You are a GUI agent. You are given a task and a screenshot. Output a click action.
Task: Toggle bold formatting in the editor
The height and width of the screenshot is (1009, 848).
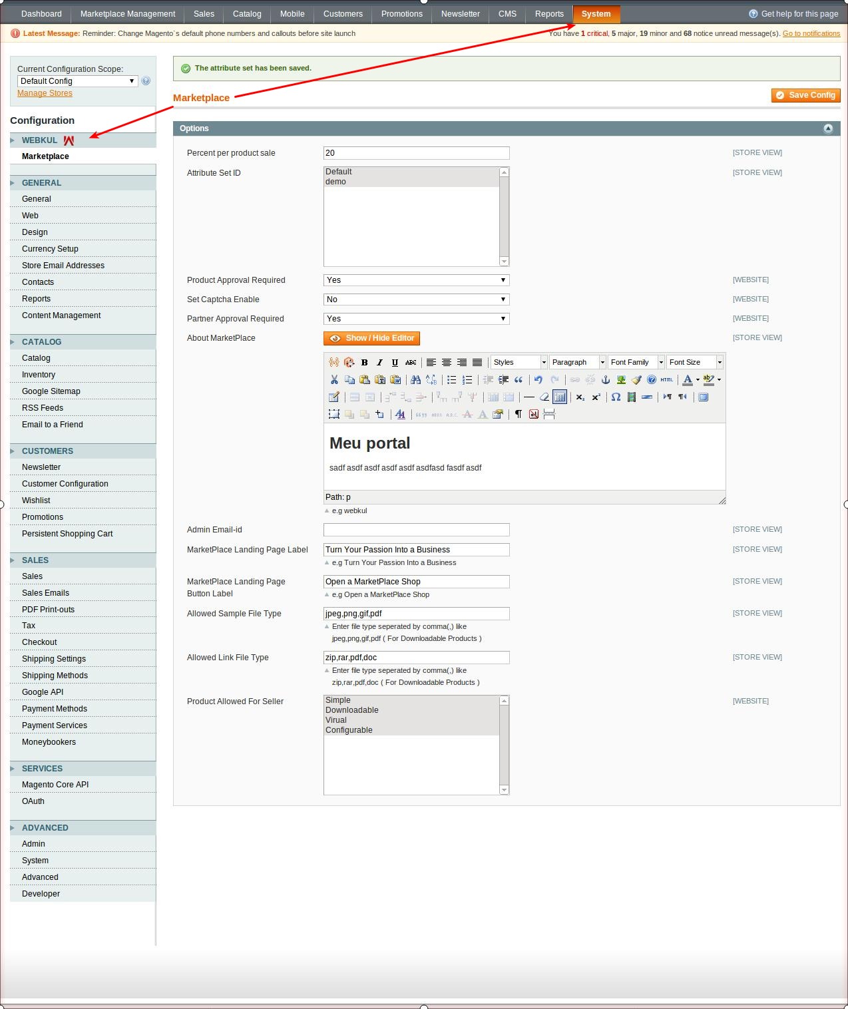point(364,362)
